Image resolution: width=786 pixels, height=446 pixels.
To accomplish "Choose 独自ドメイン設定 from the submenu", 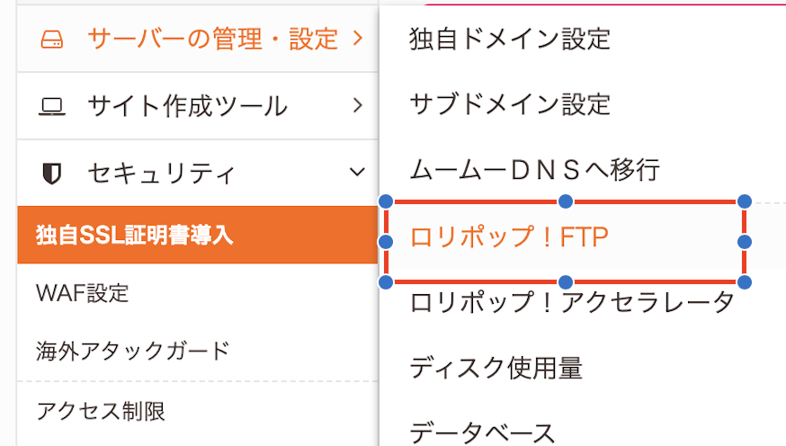I will pyautogui.click(x=509, y=39).
